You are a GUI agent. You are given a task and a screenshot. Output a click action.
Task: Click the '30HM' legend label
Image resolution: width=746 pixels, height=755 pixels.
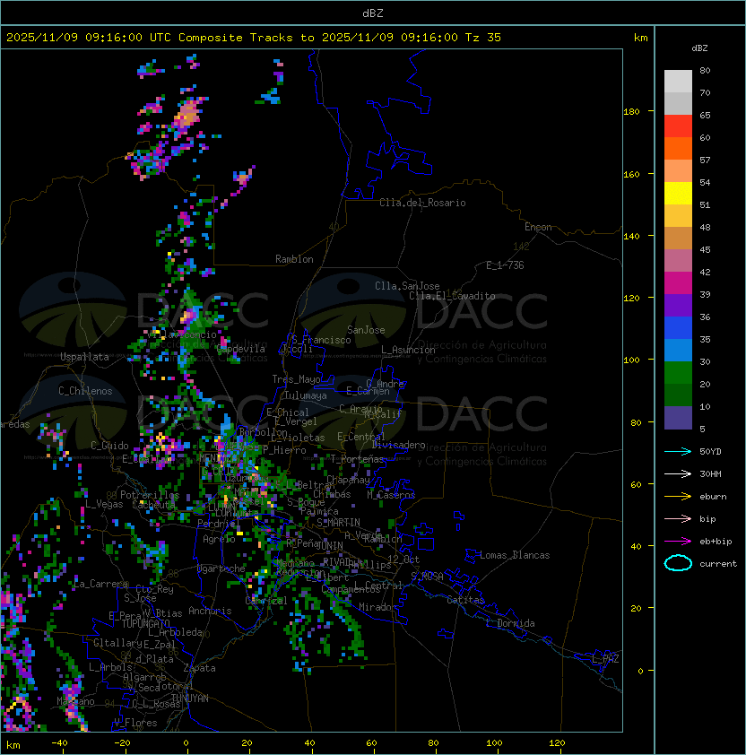coord(710,473)
